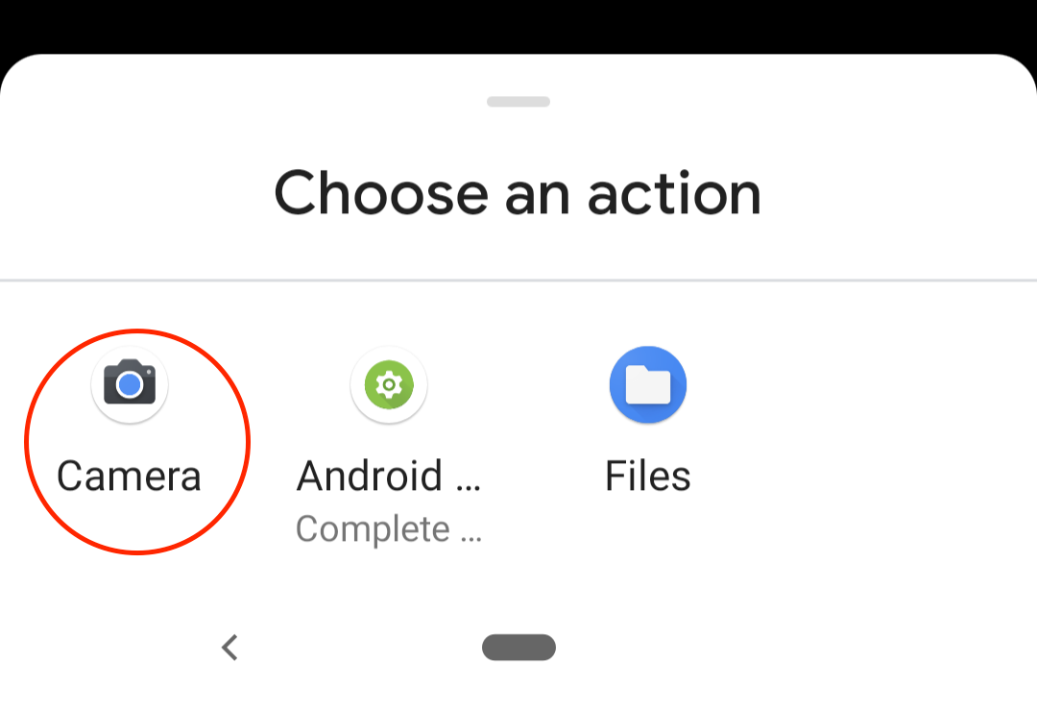Viewport: 1037px width, 710px height.
Task: Tap the home pill in navigation bar
Action: point(518,648)
